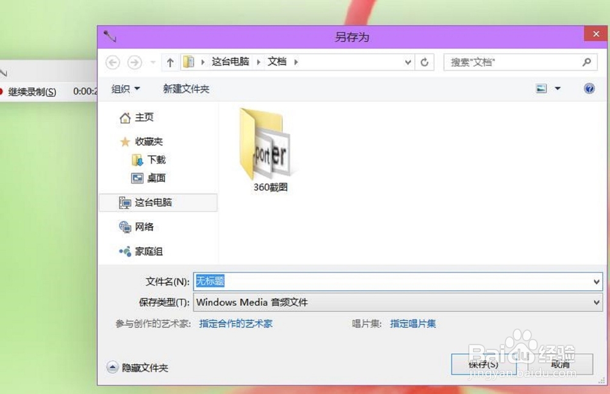Image resolution: width=610 pixels, height=394 pixels.
Task: Open the 组织 menu
Action: point(125,89)
